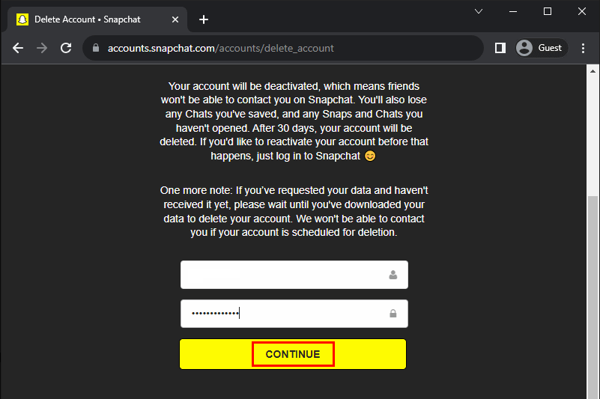600x399 pixels.
Task: Select the Delete Account • Snapchat tab
Action: tap(90, 19)
